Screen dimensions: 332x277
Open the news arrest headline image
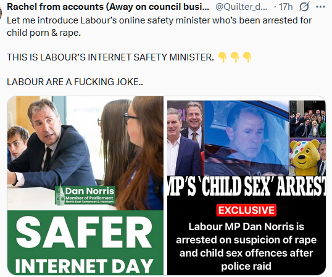[246, 186]
